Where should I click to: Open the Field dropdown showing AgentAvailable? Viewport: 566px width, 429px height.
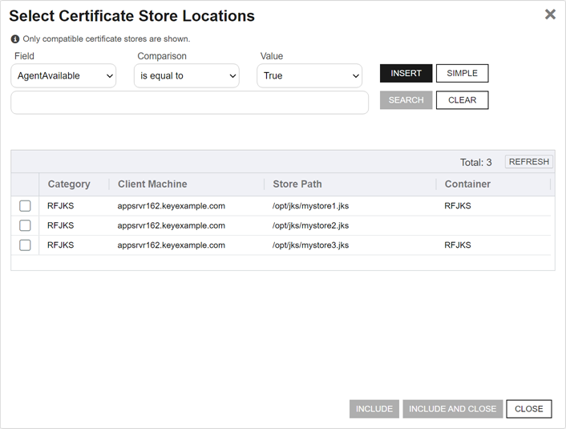pyautogui.click(x=63, y=76)
